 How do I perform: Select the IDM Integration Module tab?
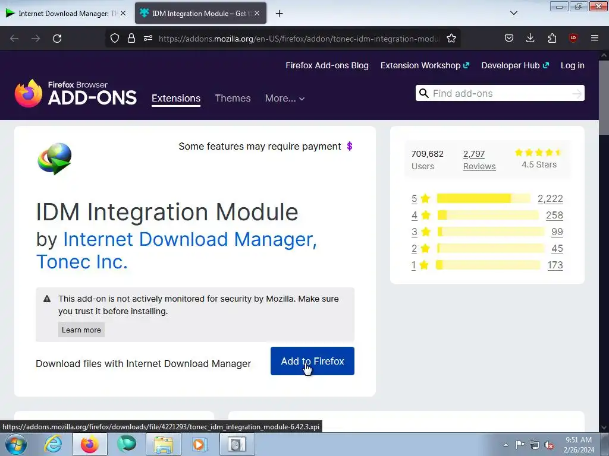coord(200,13)
